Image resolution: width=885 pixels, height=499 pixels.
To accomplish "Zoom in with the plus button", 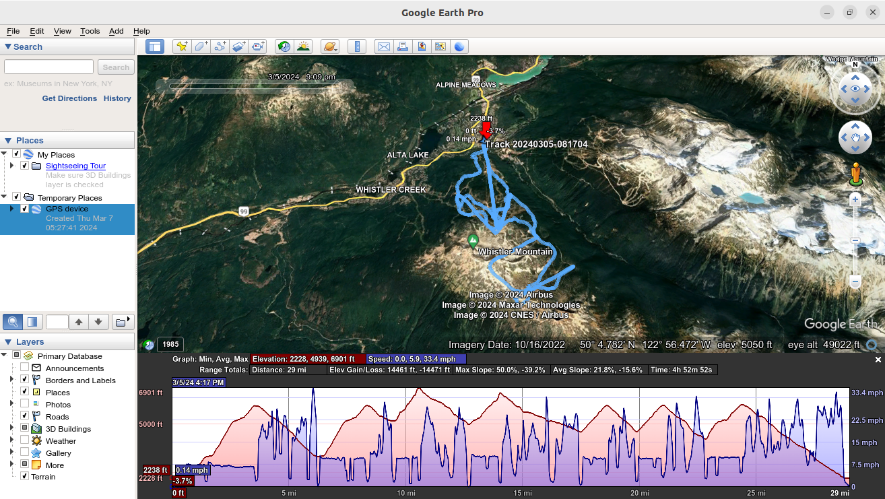I will click(855, 199).
